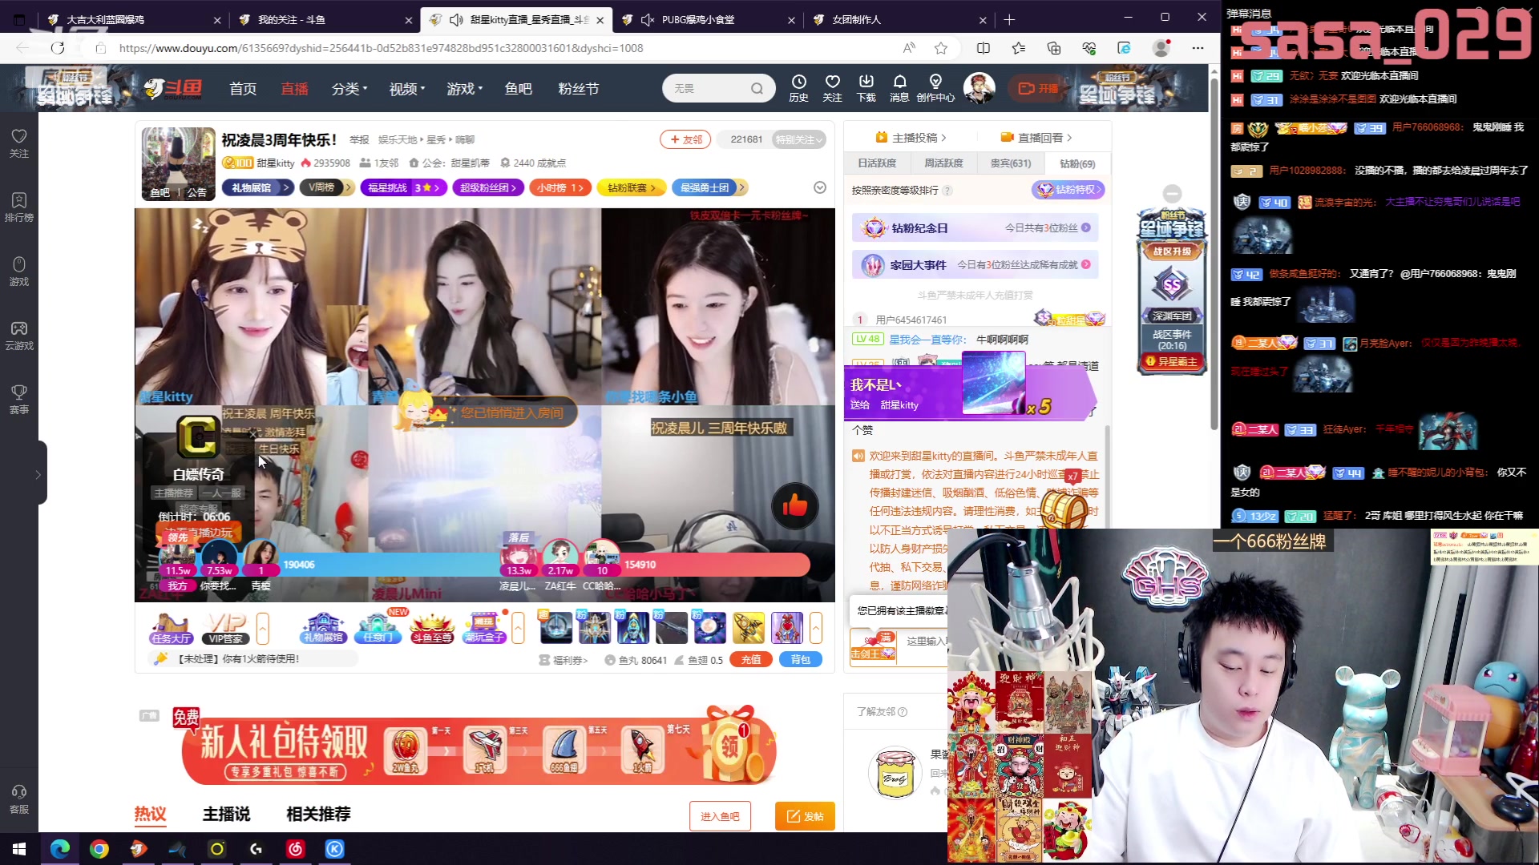Open 创作中心 lightbulb icon
Image resolution: width=1539 pixels, height=865 pixels.
[935, 88]
